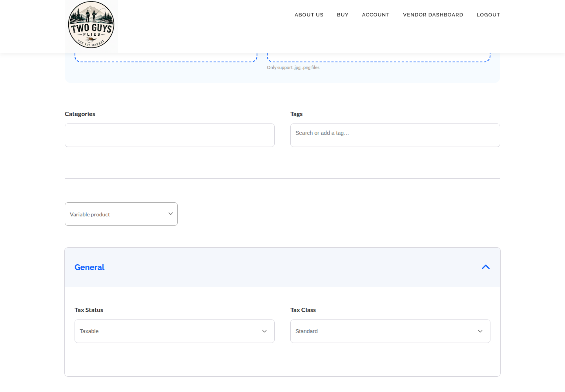565x392 pixels.
Task: Open the Tax Status dropdown
Action: 175,331
